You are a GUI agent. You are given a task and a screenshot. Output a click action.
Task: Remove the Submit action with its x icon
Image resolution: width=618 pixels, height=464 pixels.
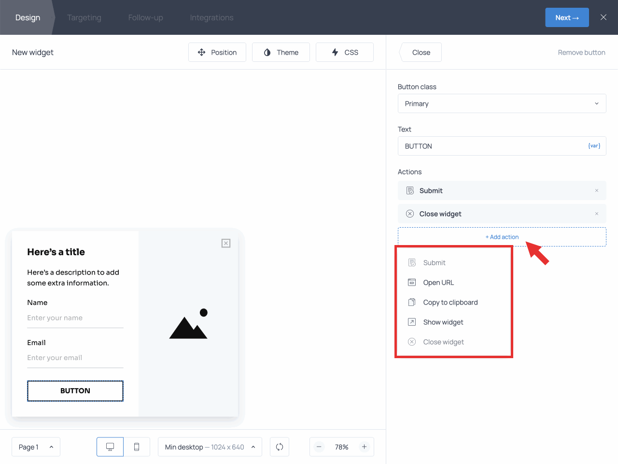(597, 190)
